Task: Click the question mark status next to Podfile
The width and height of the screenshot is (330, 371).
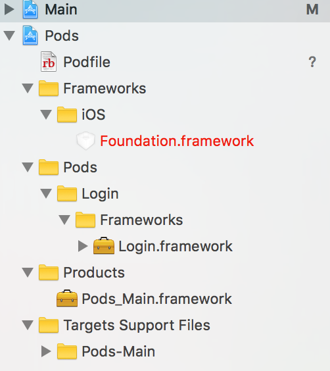Action: pyautogui.click(x=312, y=62)
